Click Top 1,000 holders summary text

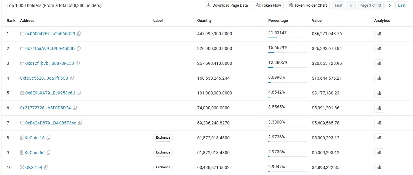pos(54,5)
